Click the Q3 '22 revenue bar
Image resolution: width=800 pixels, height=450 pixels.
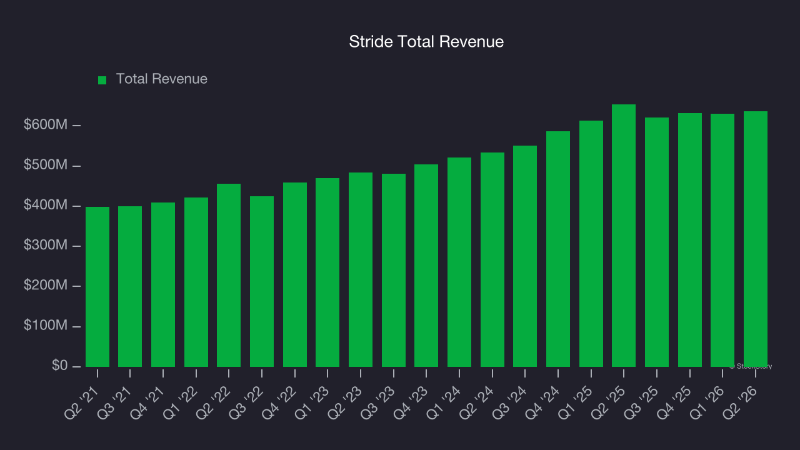coord(262,281)
